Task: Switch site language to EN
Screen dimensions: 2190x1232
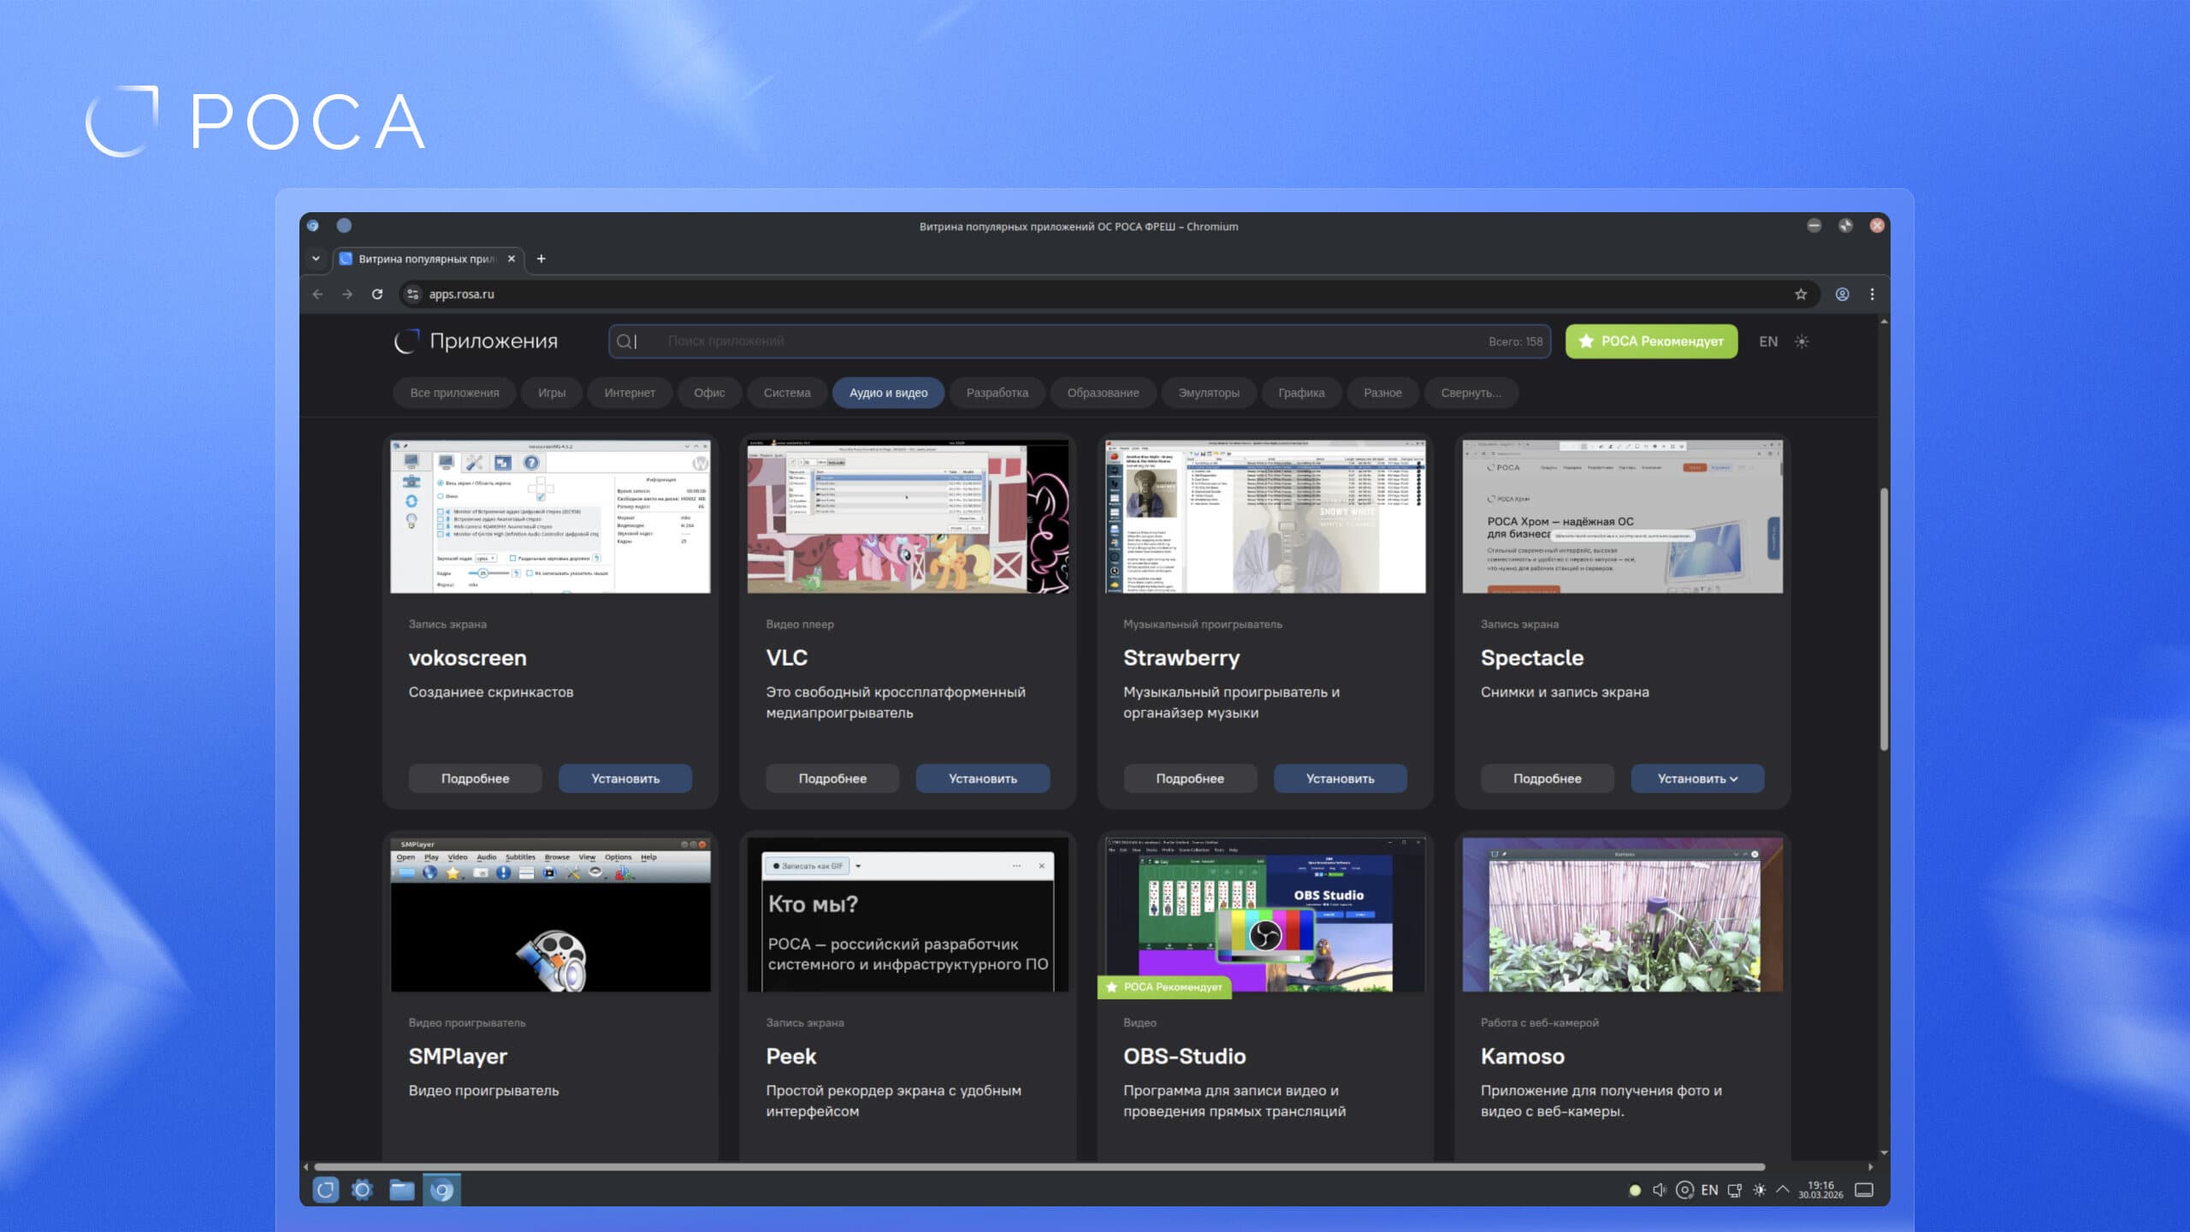Action: tap(1767, 341)
